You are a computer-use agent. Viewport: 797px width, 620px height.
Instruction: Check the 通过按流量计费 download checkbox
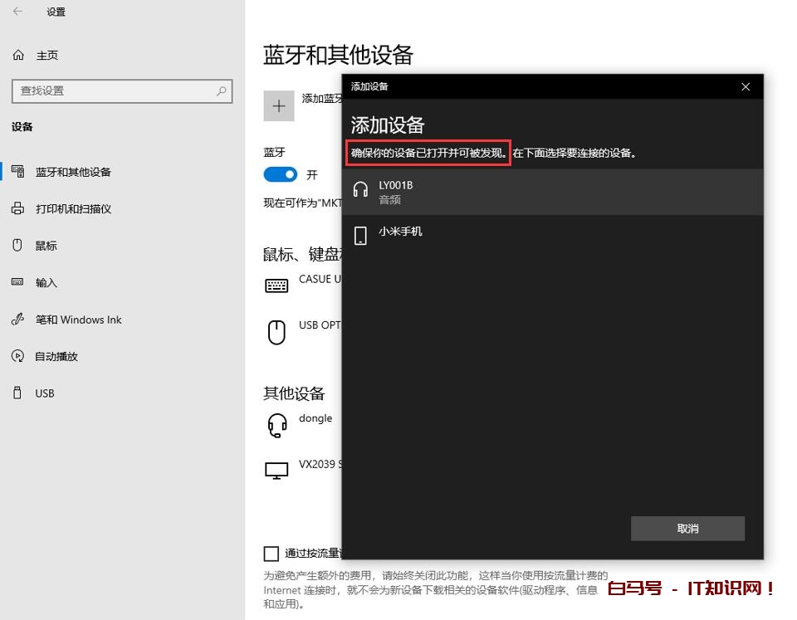(271, 554)
